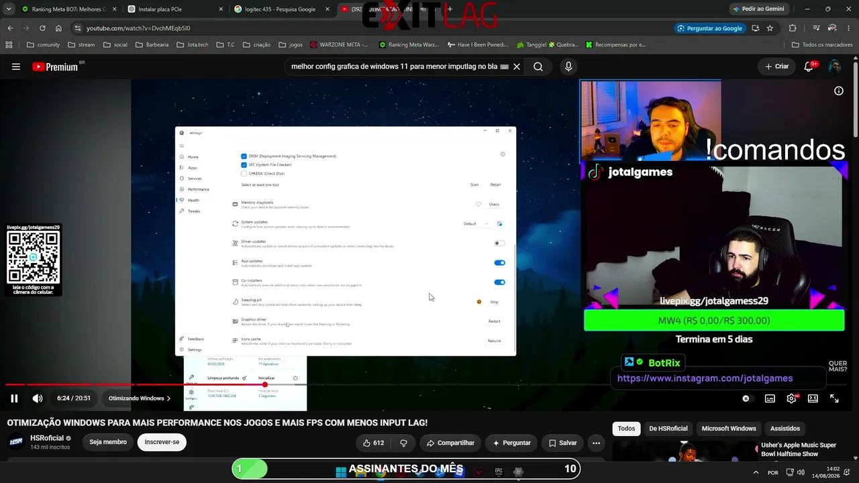Open the Criar create button

[x=777, y=66]
